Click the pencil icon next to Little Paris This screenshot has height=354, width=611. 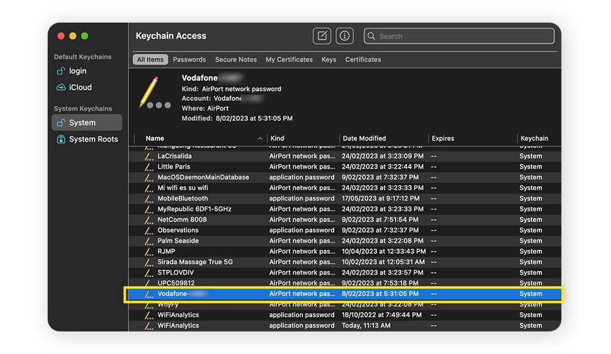148,167
